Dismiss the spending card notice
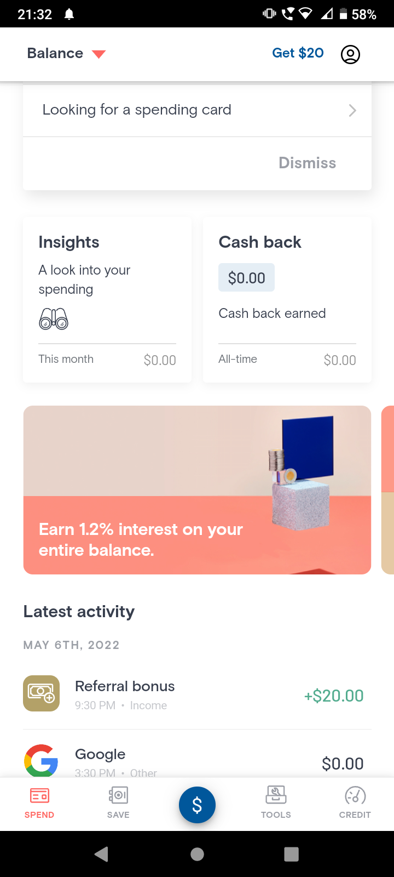The height and width of the screenshot is (877, 394). 307,163
